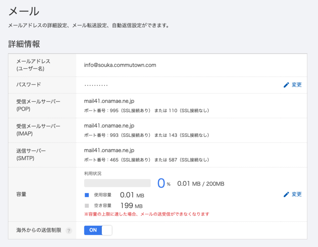Click the 詳細情報 section heading
This screenshot has height=247, width=318.
tap(24, 44)
